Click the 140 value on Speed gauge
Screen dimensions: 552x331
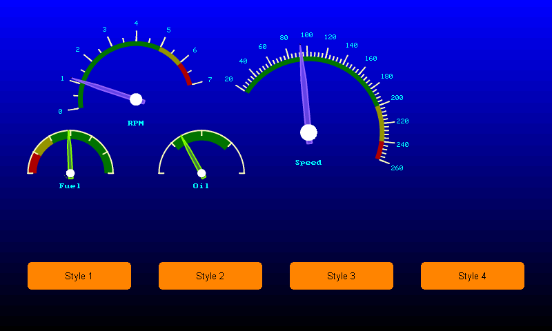[x=352, y=45]
